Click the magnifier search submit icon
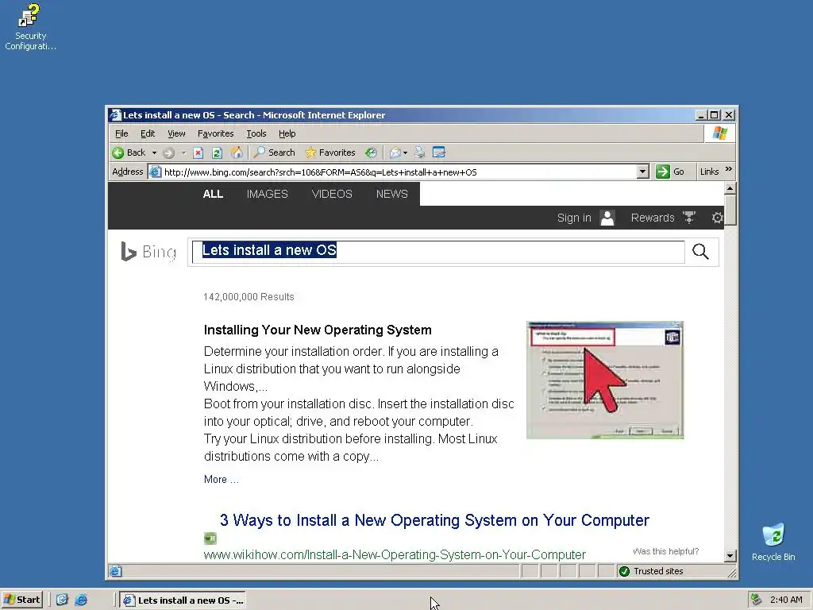The image size is (813, 610). (x=700, y=252)
